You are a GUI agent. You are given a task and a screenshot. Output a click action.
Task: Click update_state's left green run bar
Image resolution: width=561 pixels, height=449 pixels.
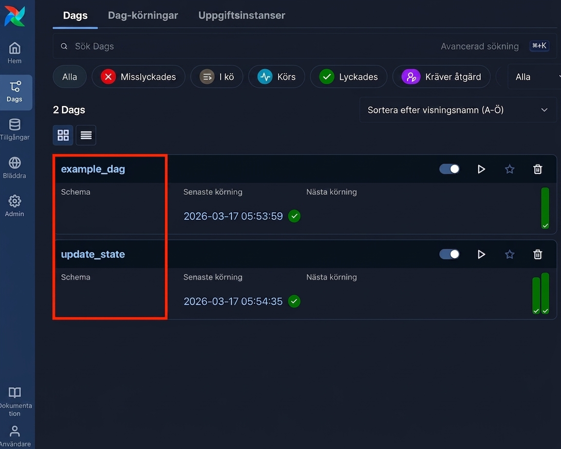pos(536,296)
